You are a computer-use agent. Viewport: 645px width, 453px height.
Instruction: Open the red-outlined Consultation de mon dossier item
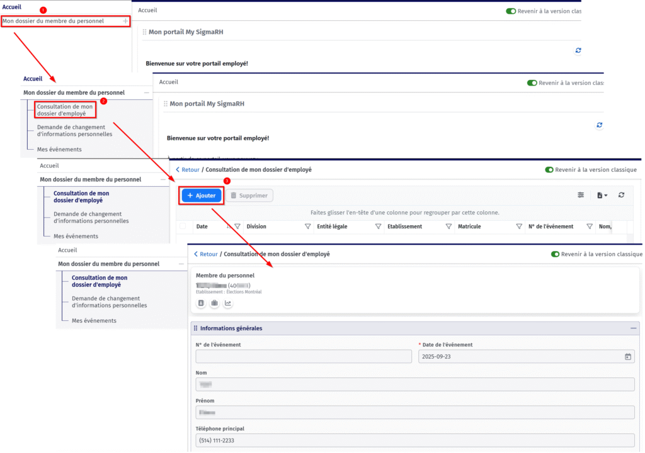65,110
